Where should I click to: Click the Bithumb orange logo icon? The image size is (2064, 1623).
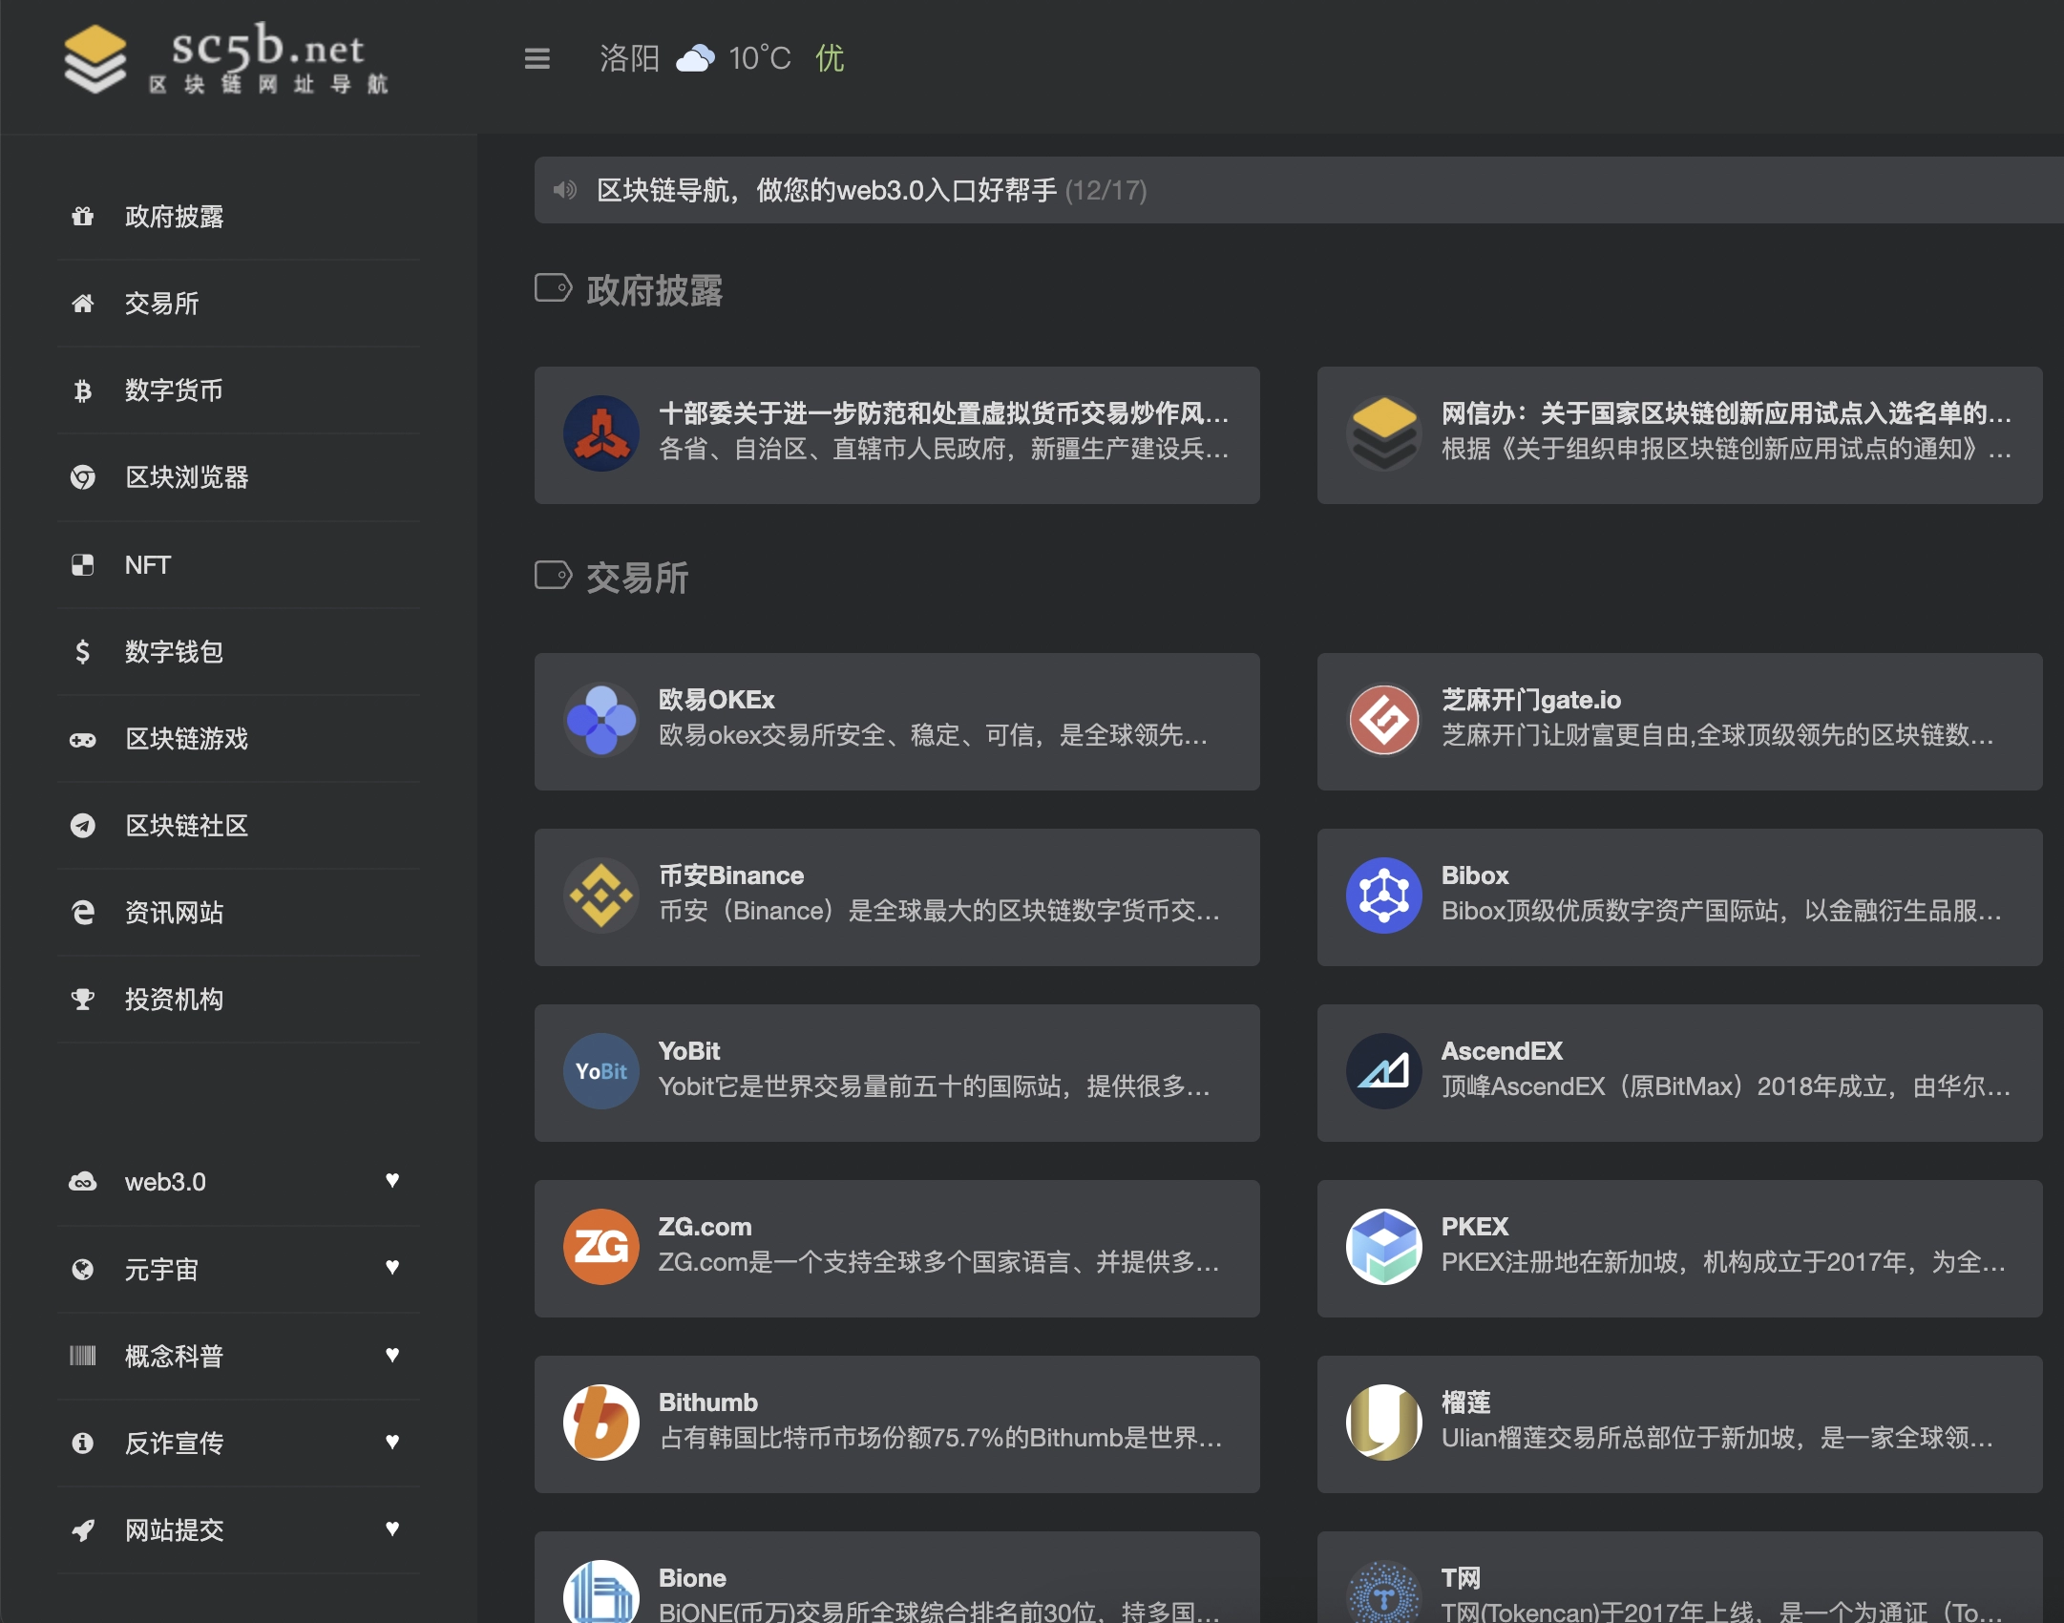tap(601, 1423)
